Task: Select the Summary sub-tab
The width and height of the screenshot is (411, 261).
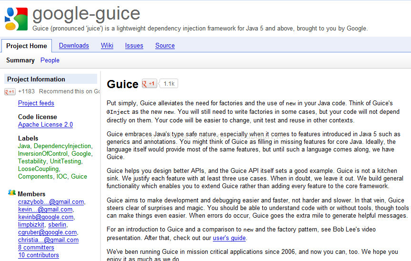Action: (20, 60)
